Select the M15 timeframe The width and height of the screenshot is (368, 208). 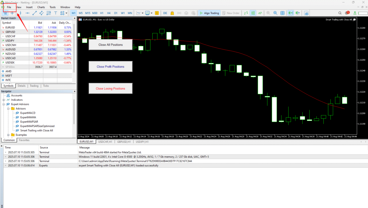[88, 13]
